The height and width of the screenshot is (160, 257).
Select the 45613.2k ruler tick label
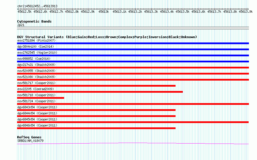point(135,12)
